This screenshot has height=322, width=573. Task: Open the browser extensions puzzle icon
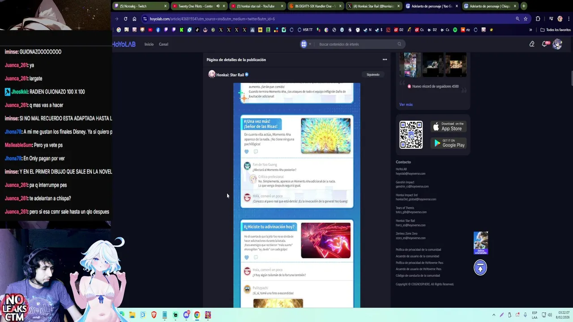tap(538, 19)
